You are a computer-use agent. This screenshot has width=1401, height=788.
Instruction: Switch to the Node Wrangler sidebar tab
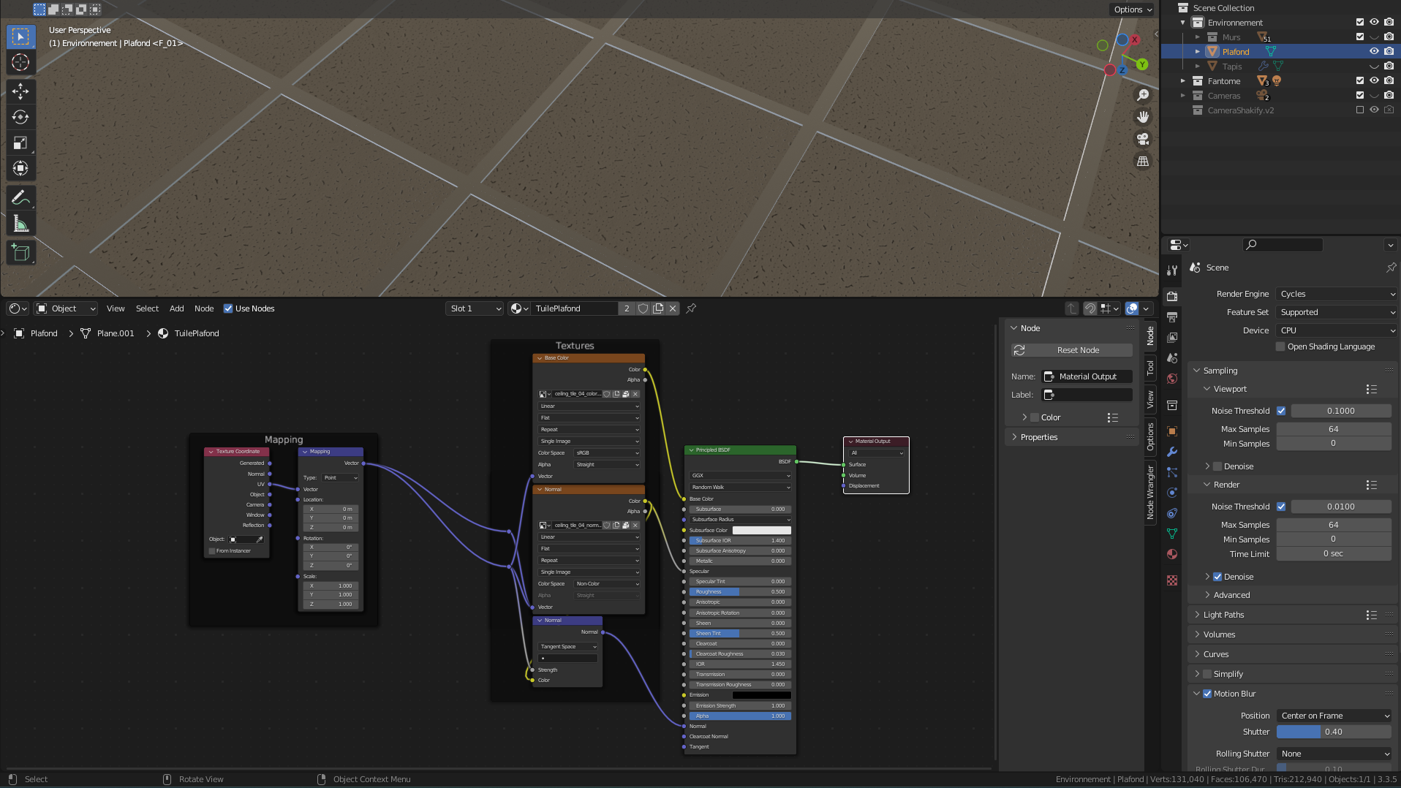tap(1150, 493)
